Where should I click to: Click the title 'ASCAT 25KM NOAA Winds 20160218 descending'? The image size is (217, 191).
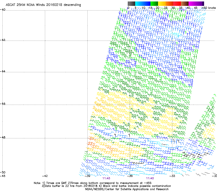(x=43, y=5)
